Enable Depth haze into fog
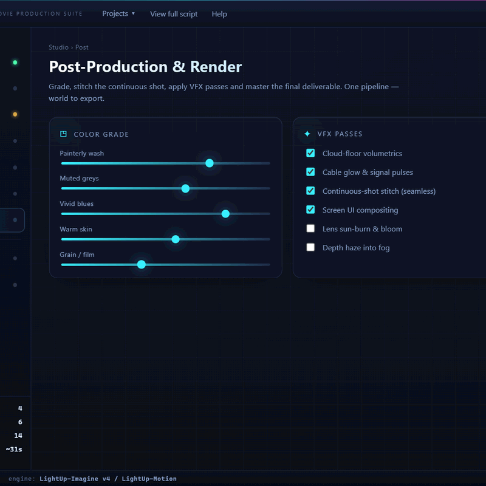Viewport: 486px width, 486px height. (310, 247)
